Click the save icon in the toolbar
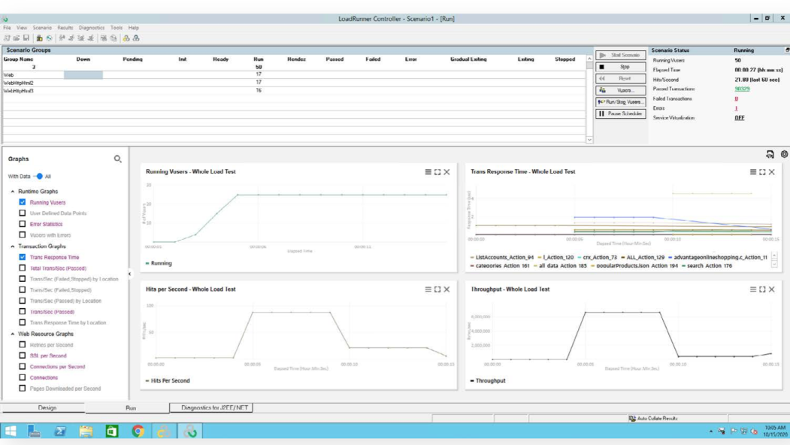The width and height of the screenshot is (790, 445). coord(26,38)
